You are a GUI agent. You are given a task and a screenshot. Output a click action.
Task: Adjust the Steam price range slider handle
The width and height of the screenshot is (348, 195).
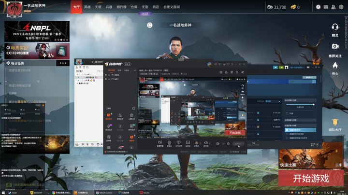pos(314,104)
